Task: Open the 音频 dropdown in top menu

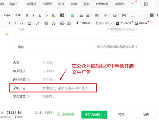Action: click(x=13, y=4)
